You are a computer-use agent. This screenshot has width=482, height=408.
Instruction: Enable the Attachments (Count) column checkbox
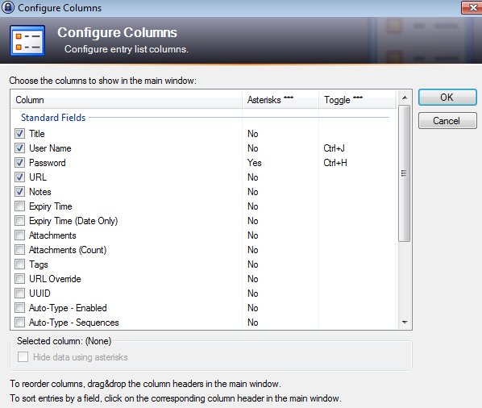point(20,250)
